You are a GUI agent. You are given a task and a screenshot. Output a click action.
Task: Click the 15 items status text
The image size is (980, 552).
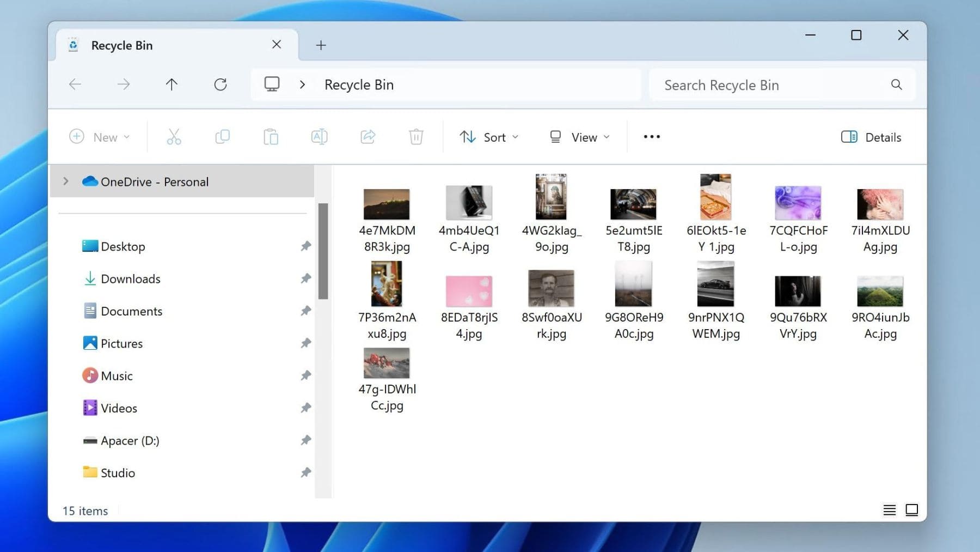pyautogui.click(x=85, y=511)
